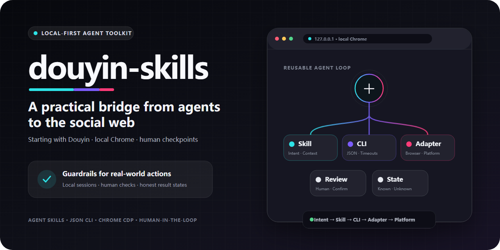Click the purple dot in the CLI card

tap(350, 144)
